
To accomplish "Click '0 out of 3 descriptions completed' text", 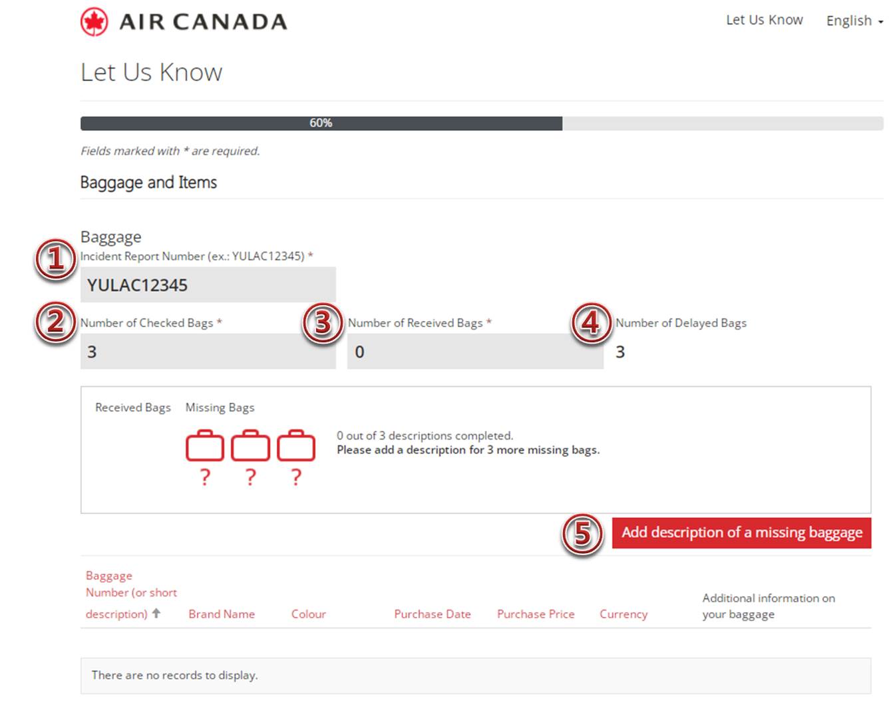I will [x=425, y=435].
